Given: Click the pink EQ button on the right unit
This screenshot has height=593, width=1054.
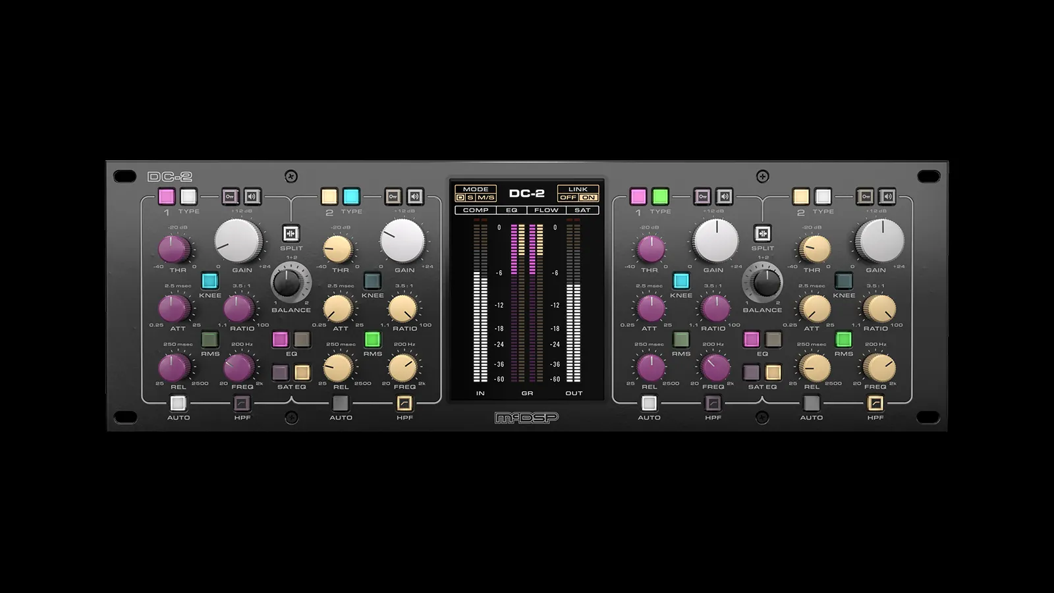Looking at the screenshot, I should coord(751,339).
